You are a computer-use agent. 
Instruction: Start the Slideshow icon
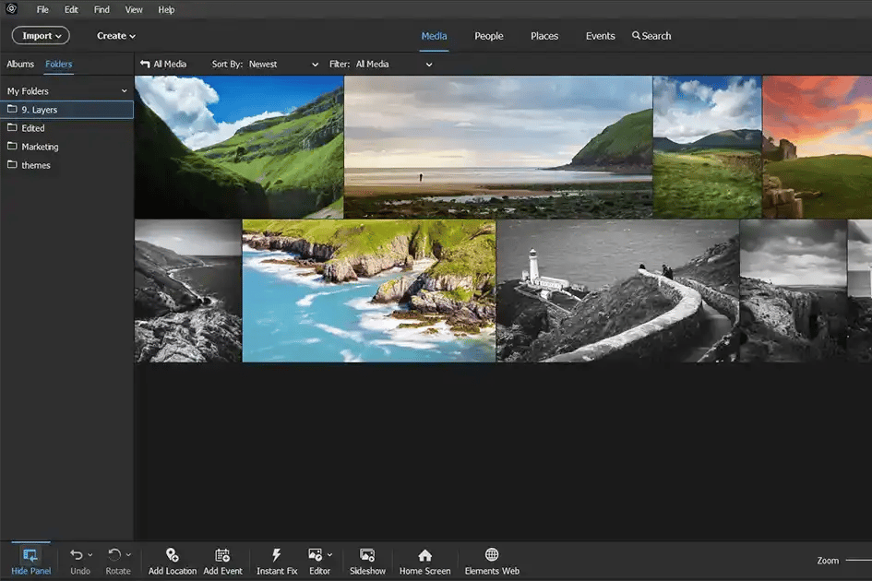[x=367, y=555]
